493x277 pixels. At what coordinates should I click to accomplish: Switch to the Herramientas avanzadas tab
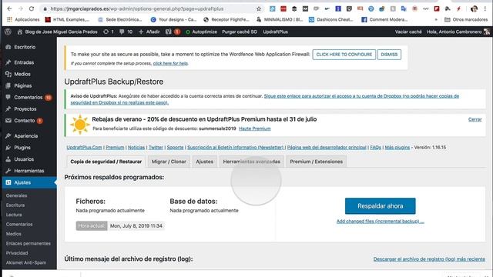252,162
